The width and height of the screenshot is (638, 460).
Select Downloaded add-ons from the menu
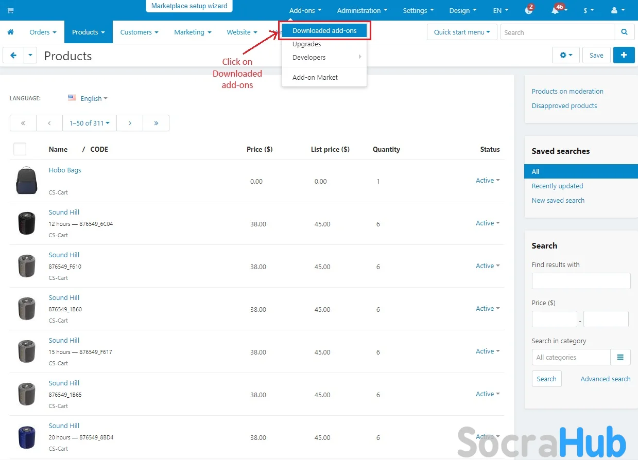coord(324,31)
